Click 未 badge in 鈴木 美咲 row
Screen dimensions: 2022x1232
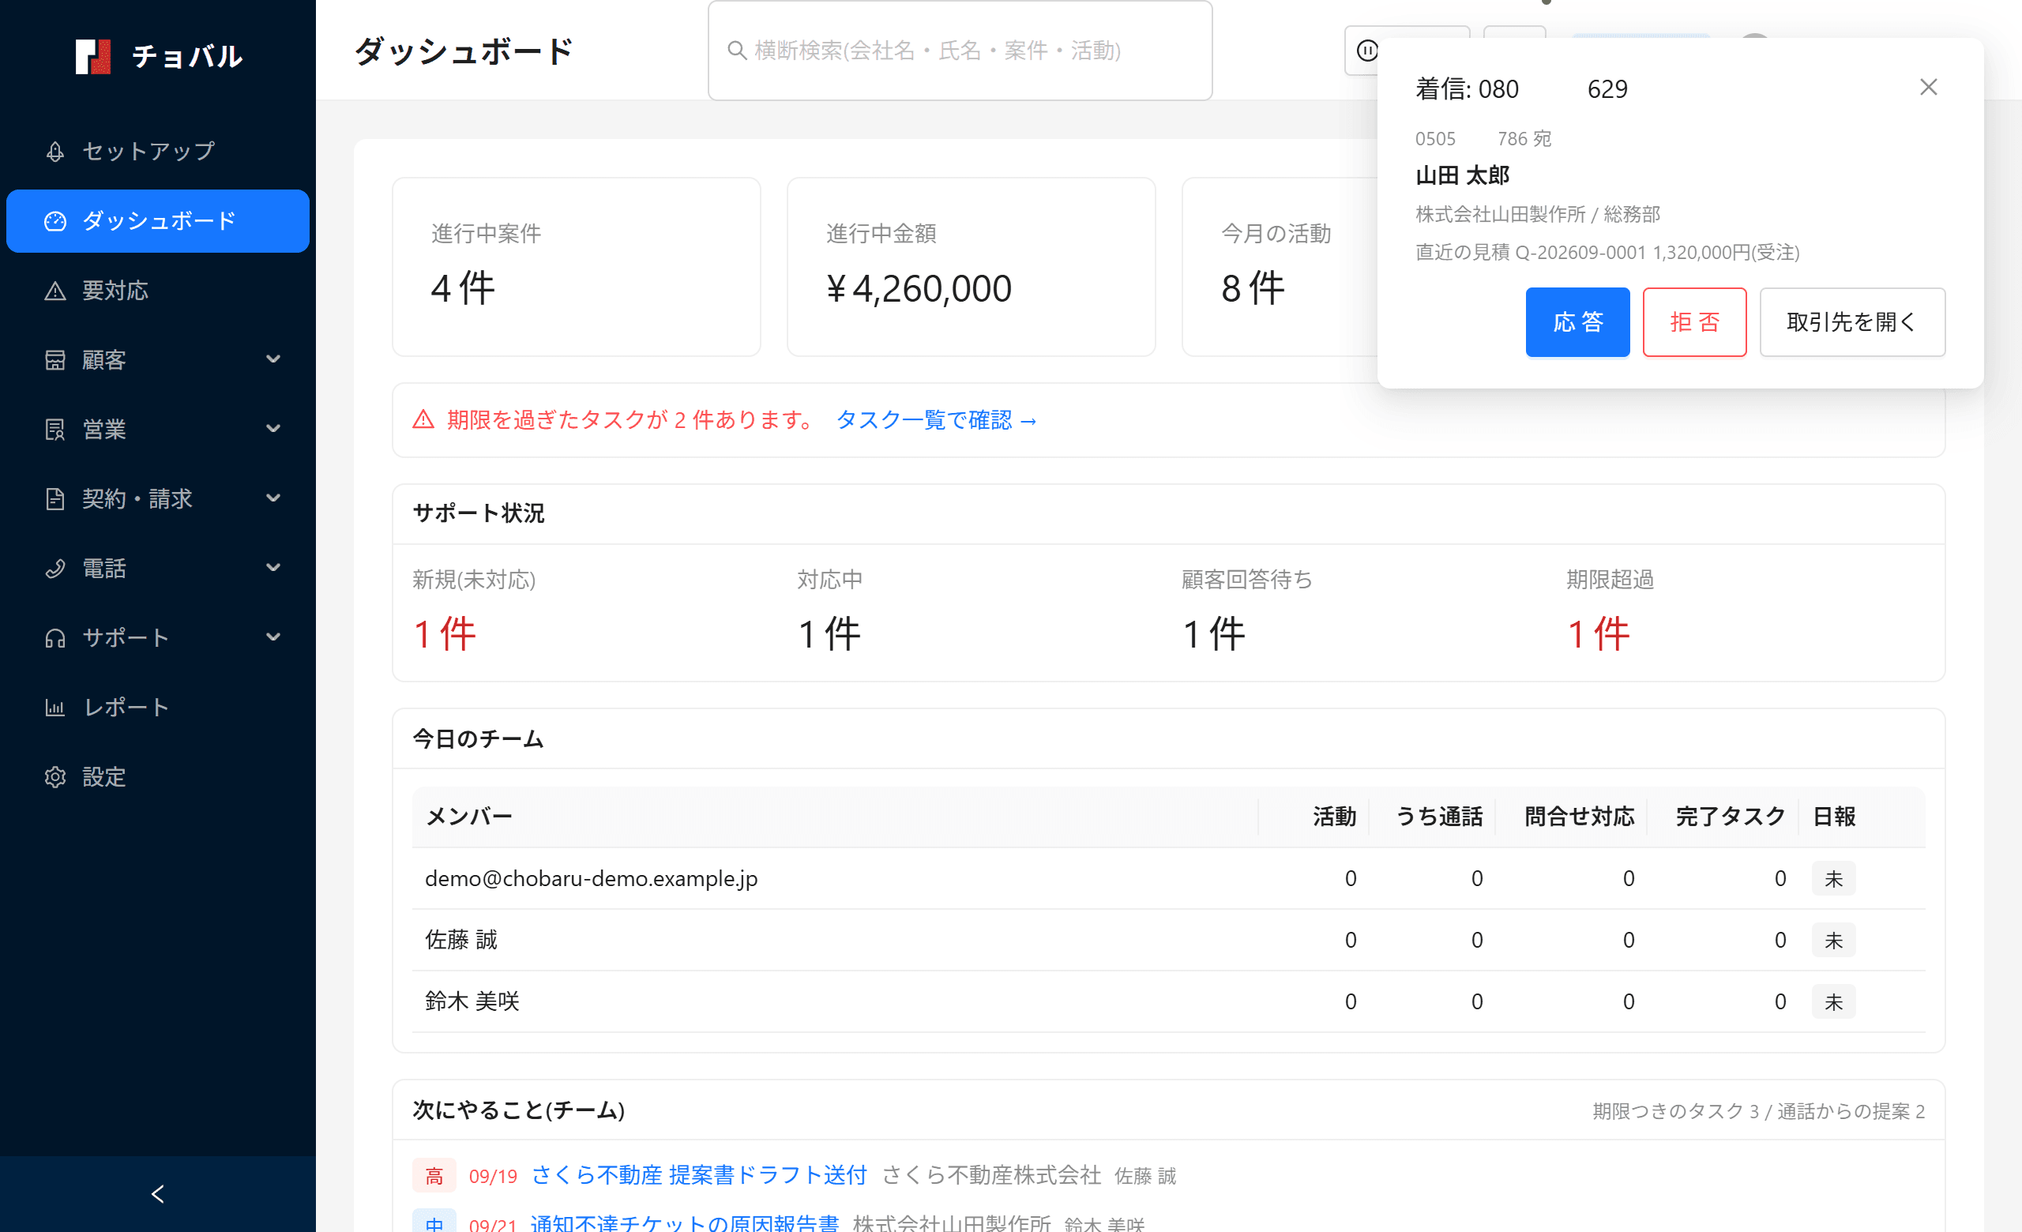point(1833,1001)
